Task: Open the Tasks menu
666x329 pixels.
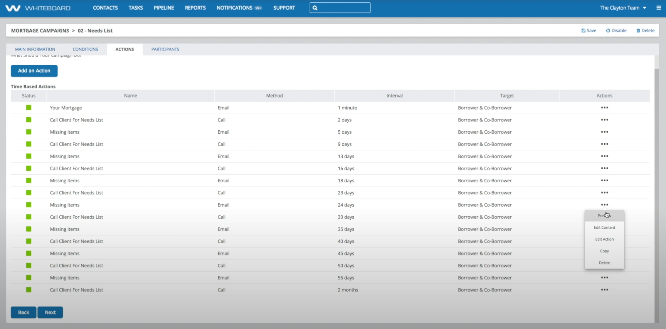Action: 136,8
